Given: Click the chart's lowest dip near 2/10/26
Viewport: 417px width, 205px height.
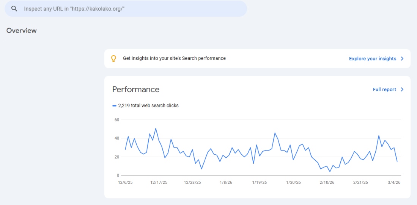Looking at the screenshot, I should pos(330,172).
